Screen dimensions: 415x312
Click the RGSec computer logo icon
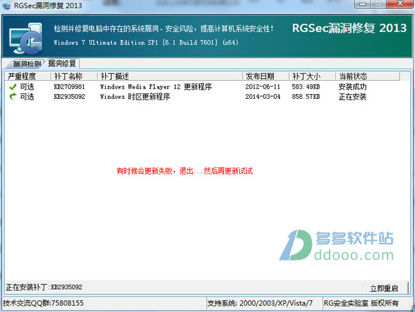(x=26, y=39)
